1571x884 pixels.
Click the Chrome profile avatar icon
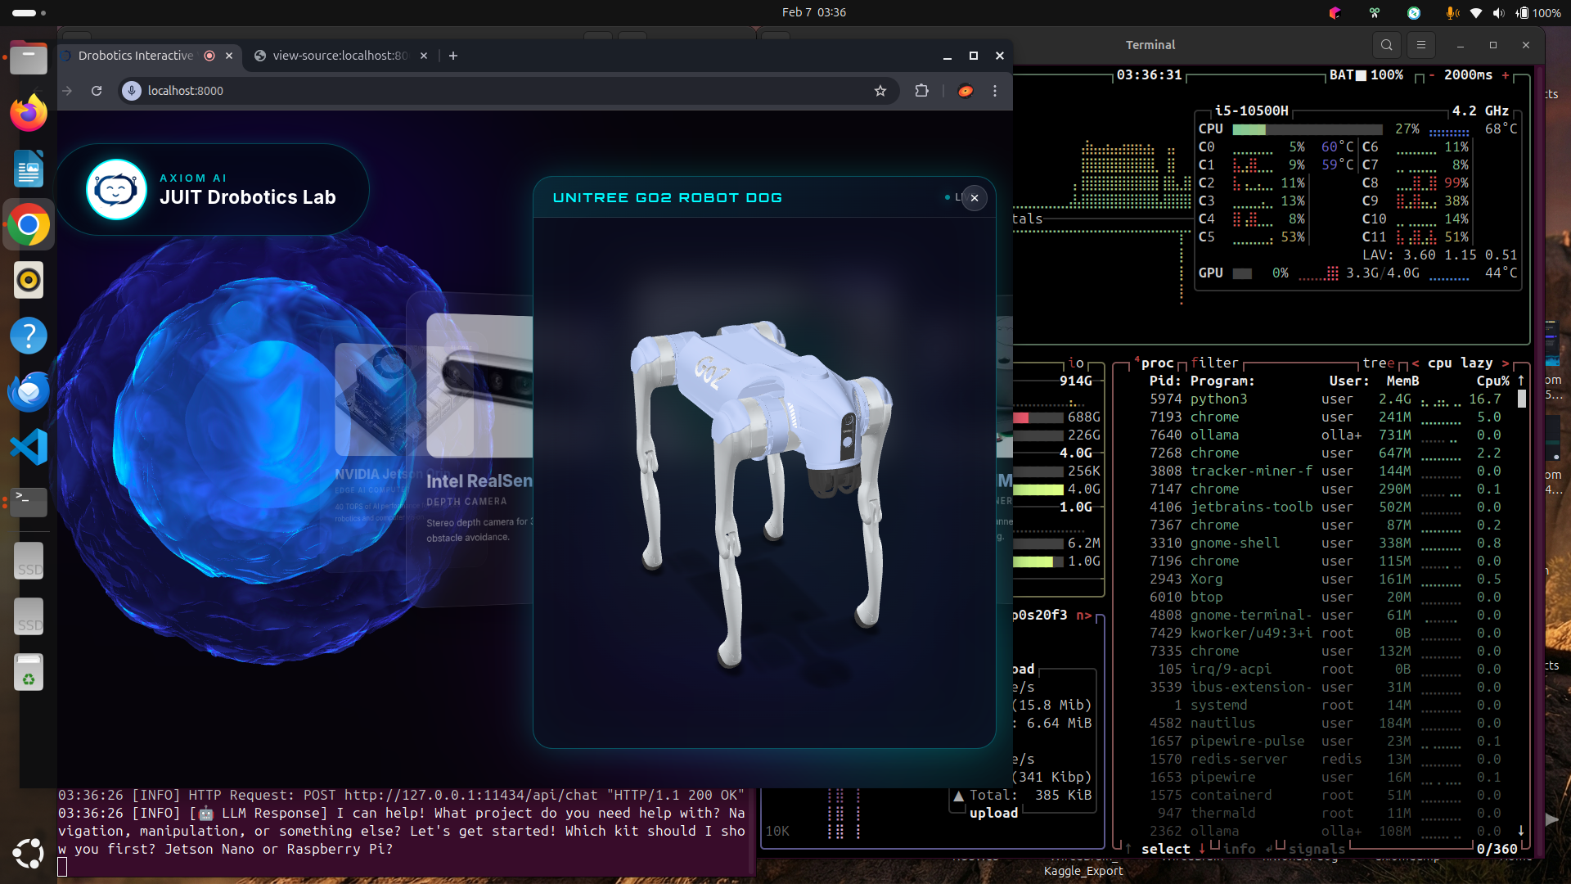point(966,91)
